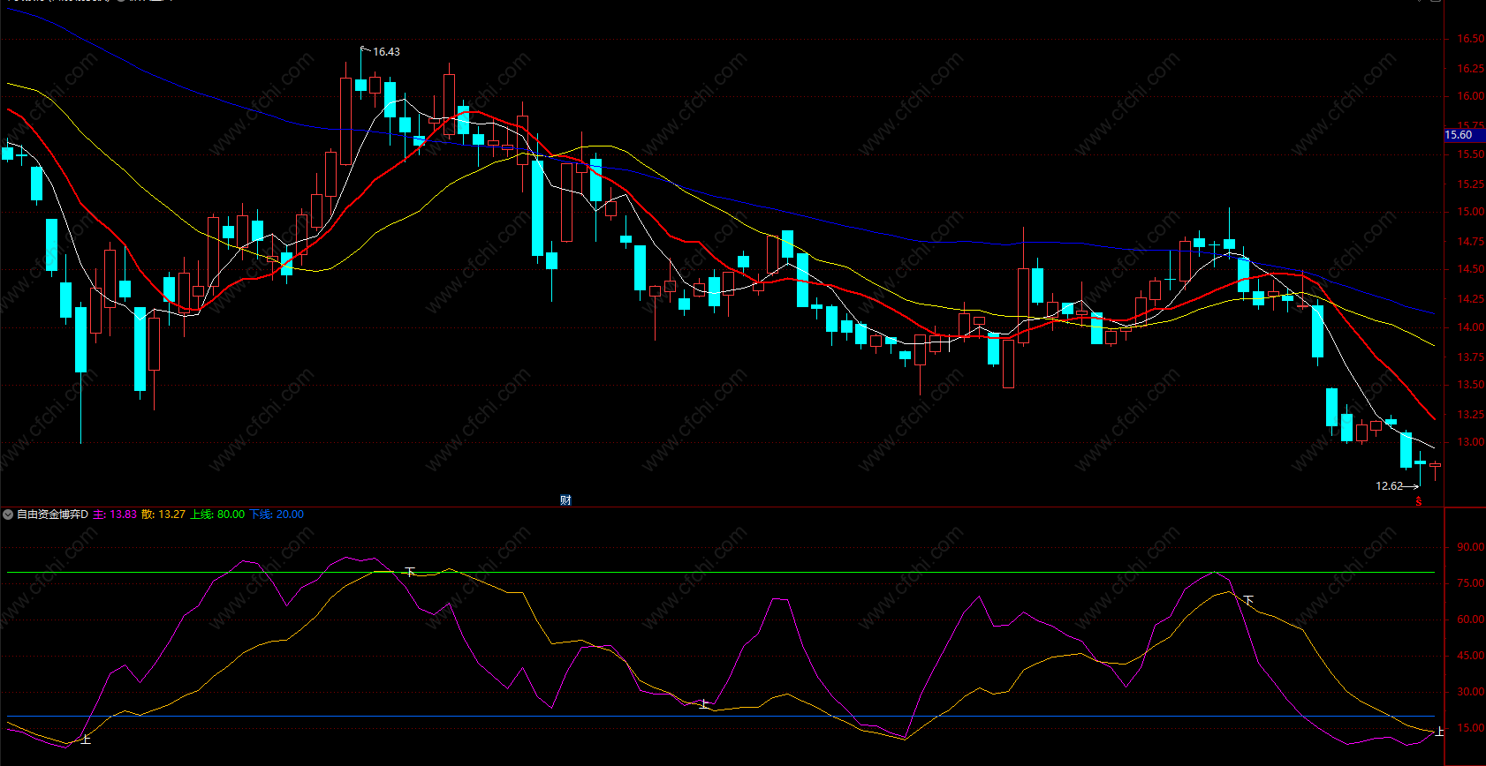Click the 财 marker icon below the candles
The image size is (1486, 766).
[x=565, y=500]
